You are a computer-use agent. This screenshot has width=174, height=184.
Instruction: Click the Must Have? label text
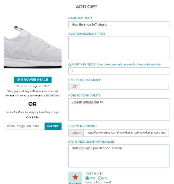(94, 173)
